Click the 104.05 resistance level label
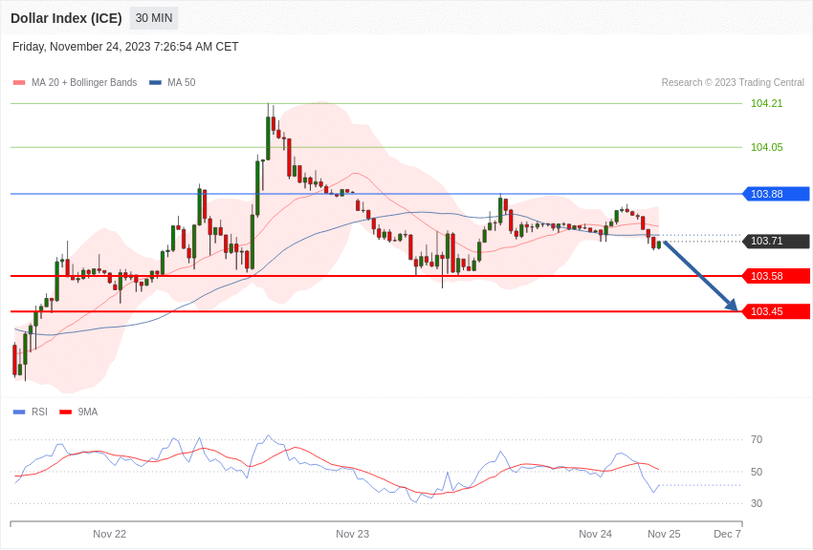 [767, 147]
